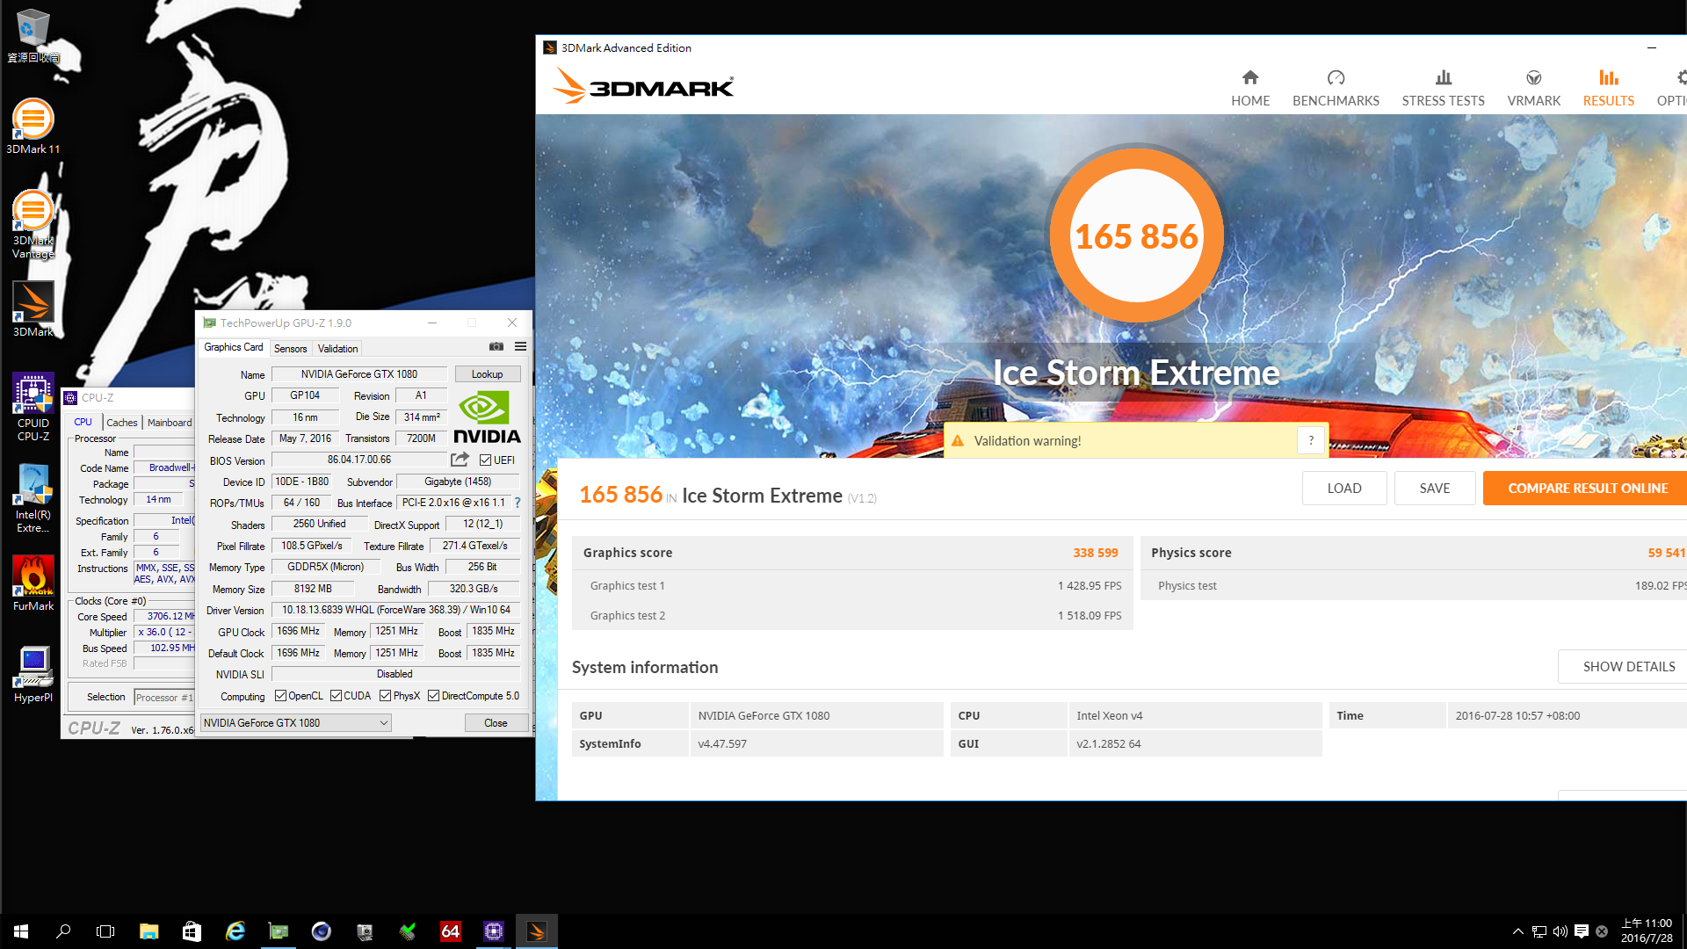Click the Windows Start button
The image size is (1687, 949).
pos(21,931)
